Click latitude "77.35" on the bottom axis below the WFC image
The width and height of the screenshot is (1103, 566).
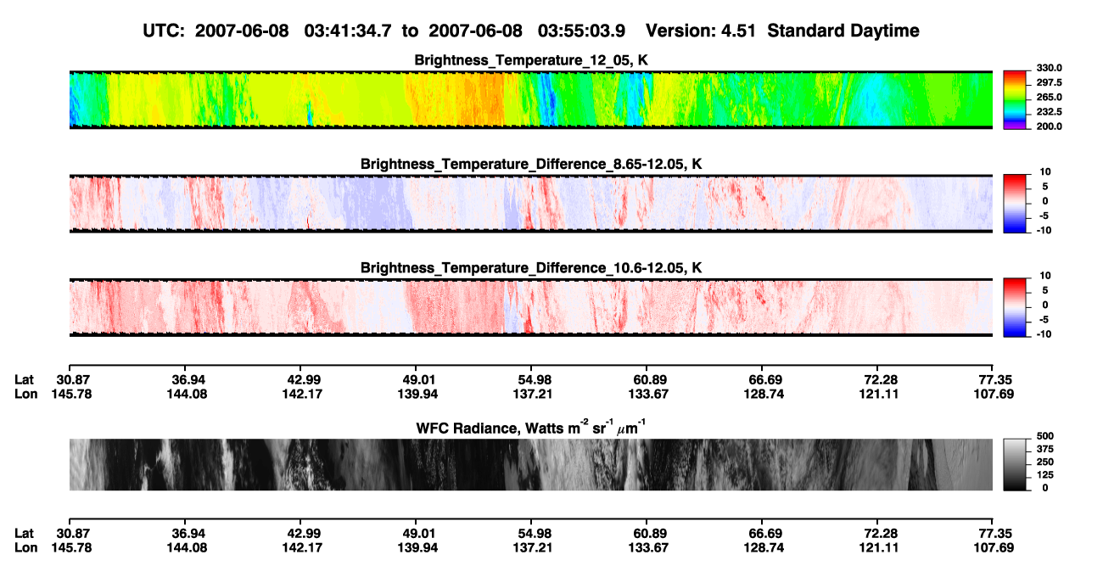[996, 533]
